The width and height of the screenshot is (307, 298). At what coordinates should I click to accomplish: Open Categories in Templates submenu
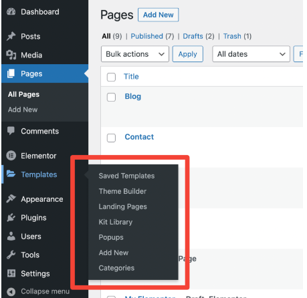[x=116, y=268]
